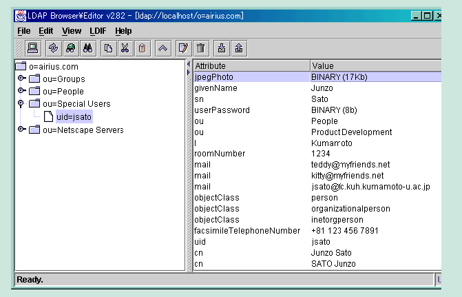462x297 pixels.
Task: Click the Copy entry toolbar icon
Action: pyautogui.click(x=108, y=48)
